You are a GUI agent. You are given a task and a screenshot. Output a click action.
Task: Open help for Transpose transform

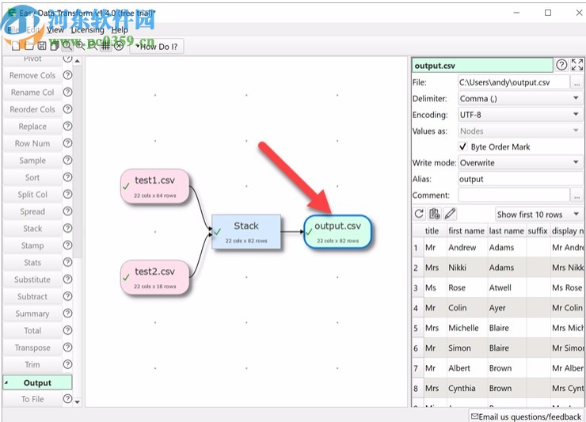point(67,348)
